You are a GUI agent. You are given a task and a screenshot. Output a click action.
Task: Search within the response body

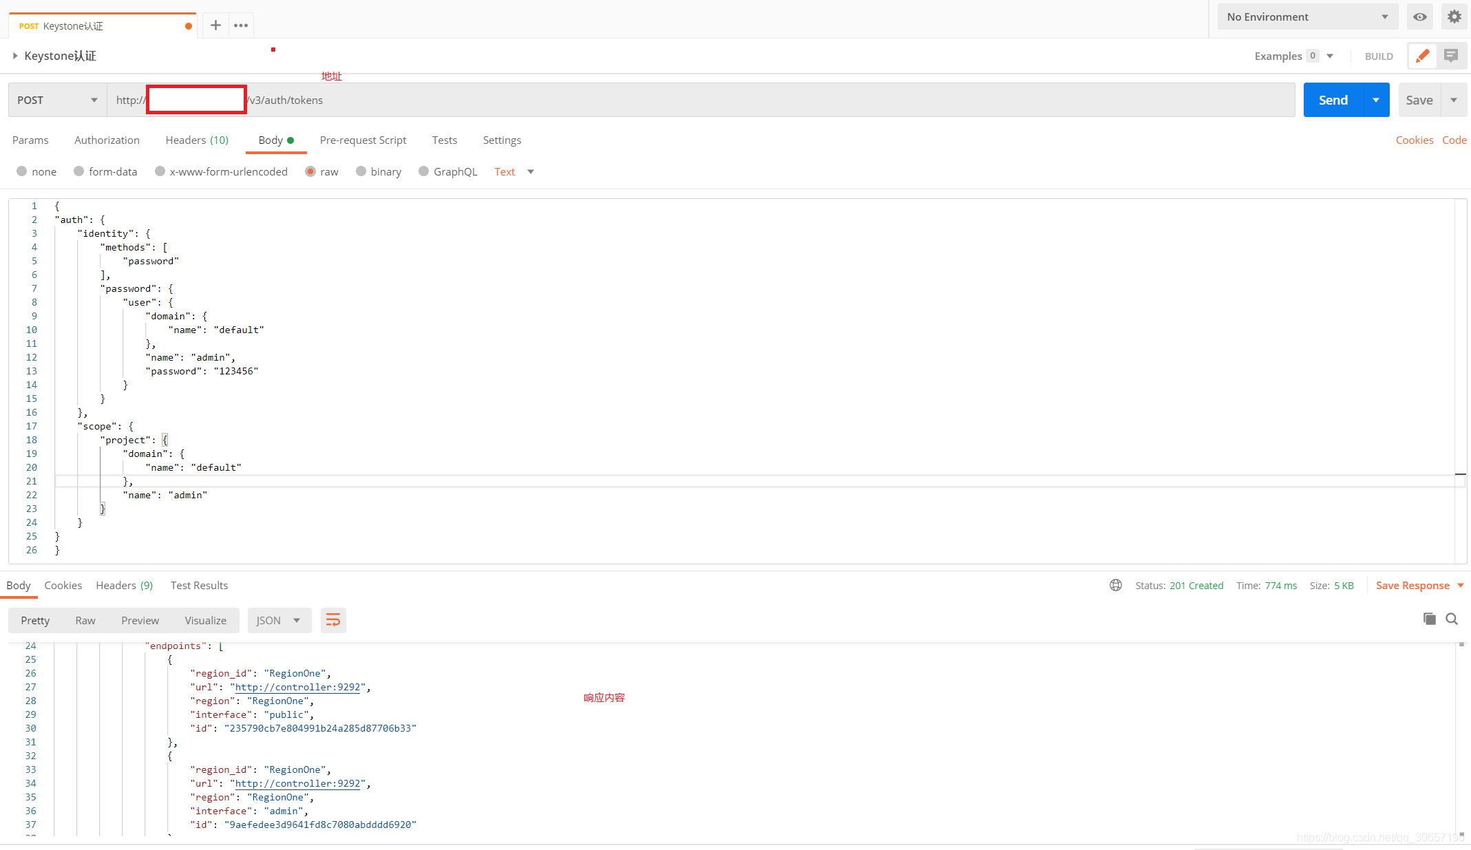click(1452, 619)
